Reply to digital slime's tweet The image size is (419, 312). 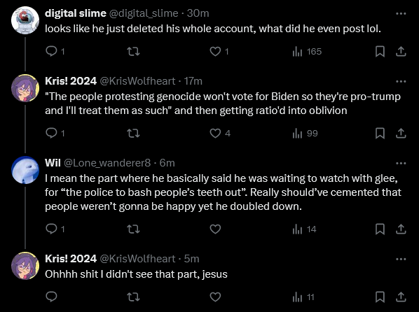click(x=51, y=51)
